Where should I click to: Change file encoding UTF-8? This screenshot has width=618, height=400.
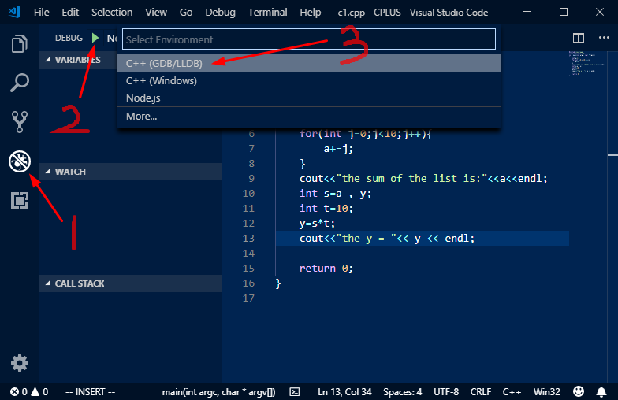pyautogui.click(x=446, y=392)
